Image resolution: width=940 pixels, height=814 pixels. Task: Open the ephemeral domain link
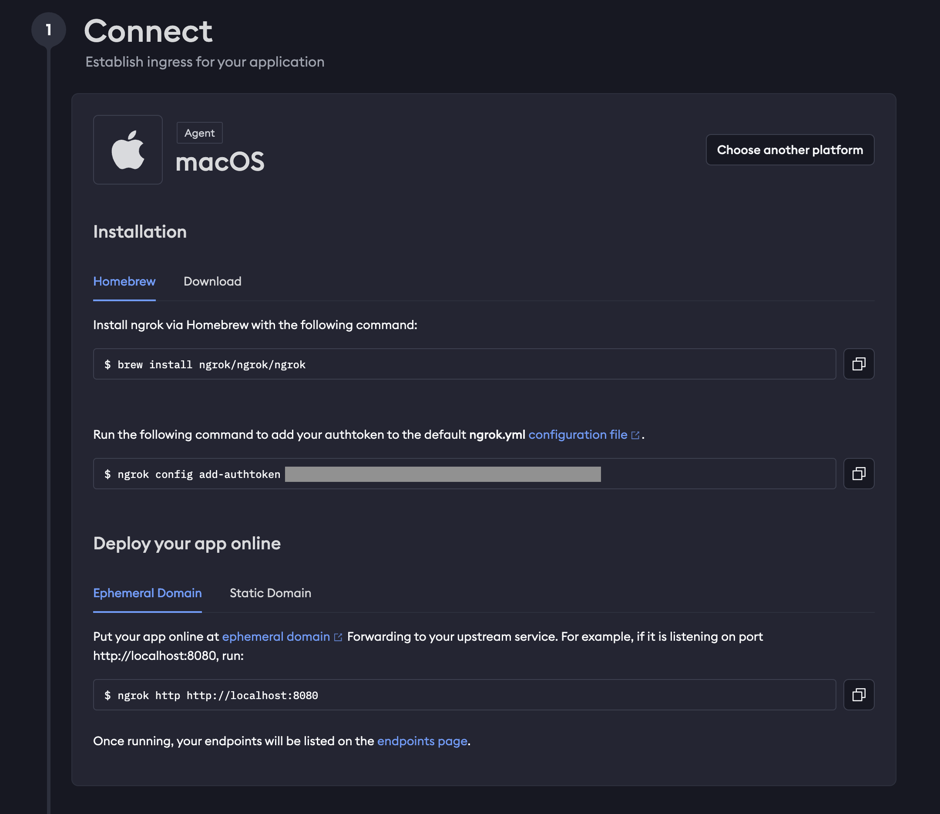[275, 636]
